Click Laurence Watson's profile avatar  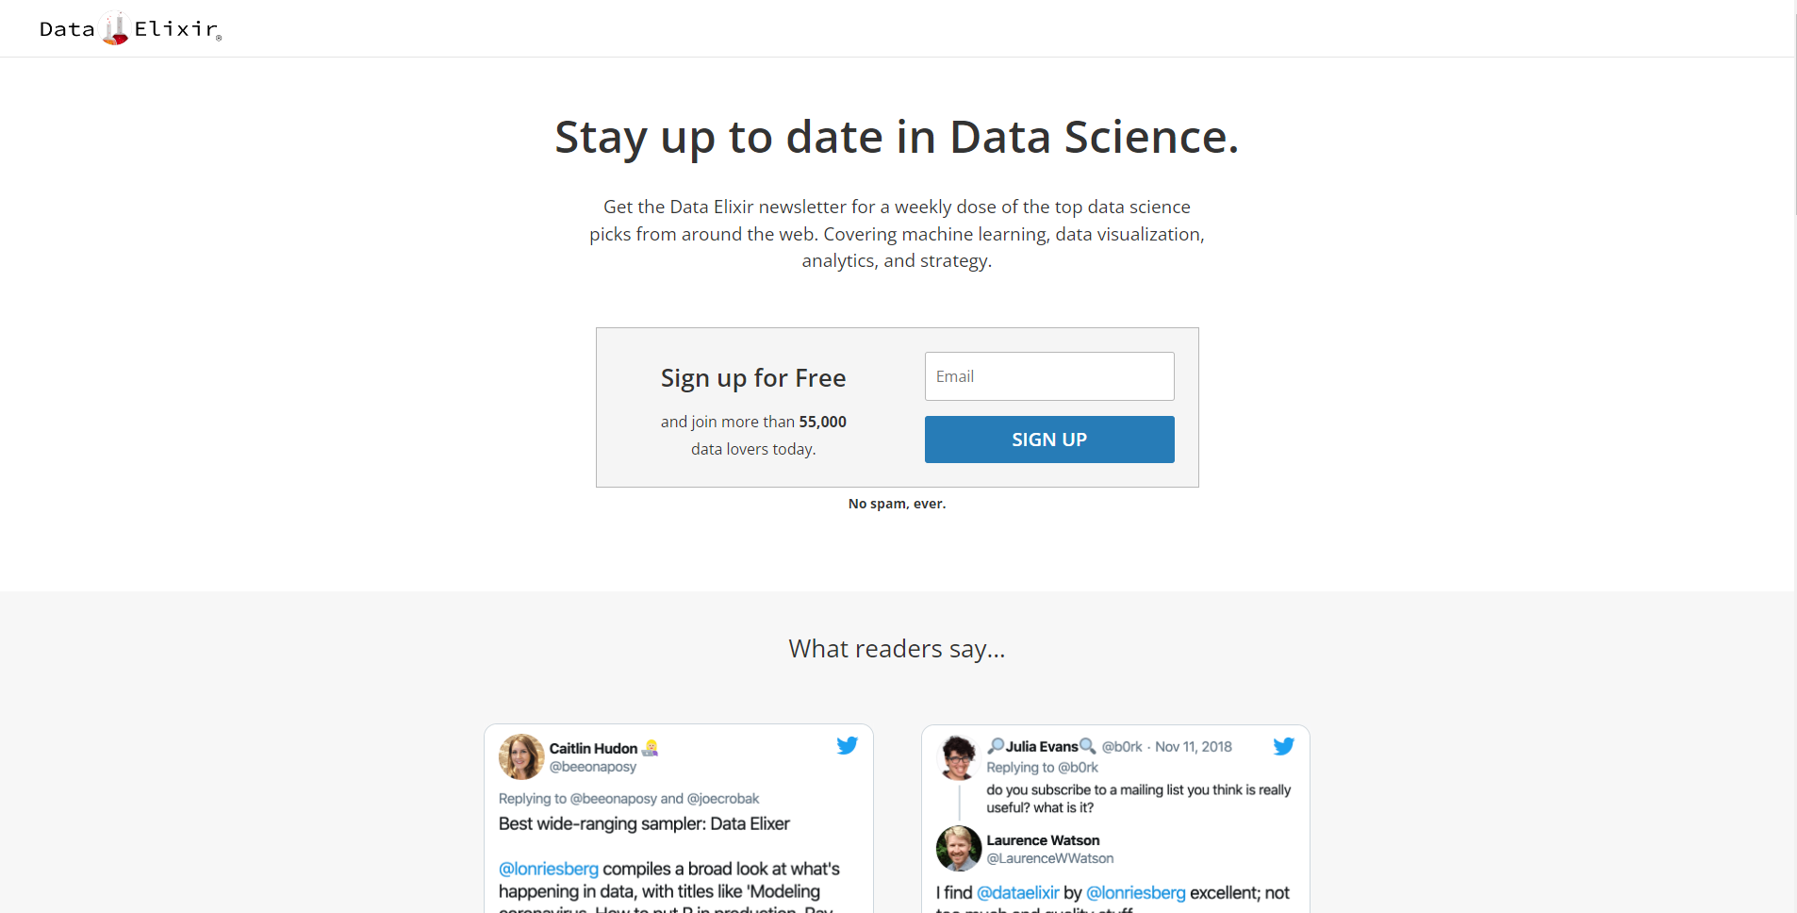pyautogui.click(x=959, y=849)
